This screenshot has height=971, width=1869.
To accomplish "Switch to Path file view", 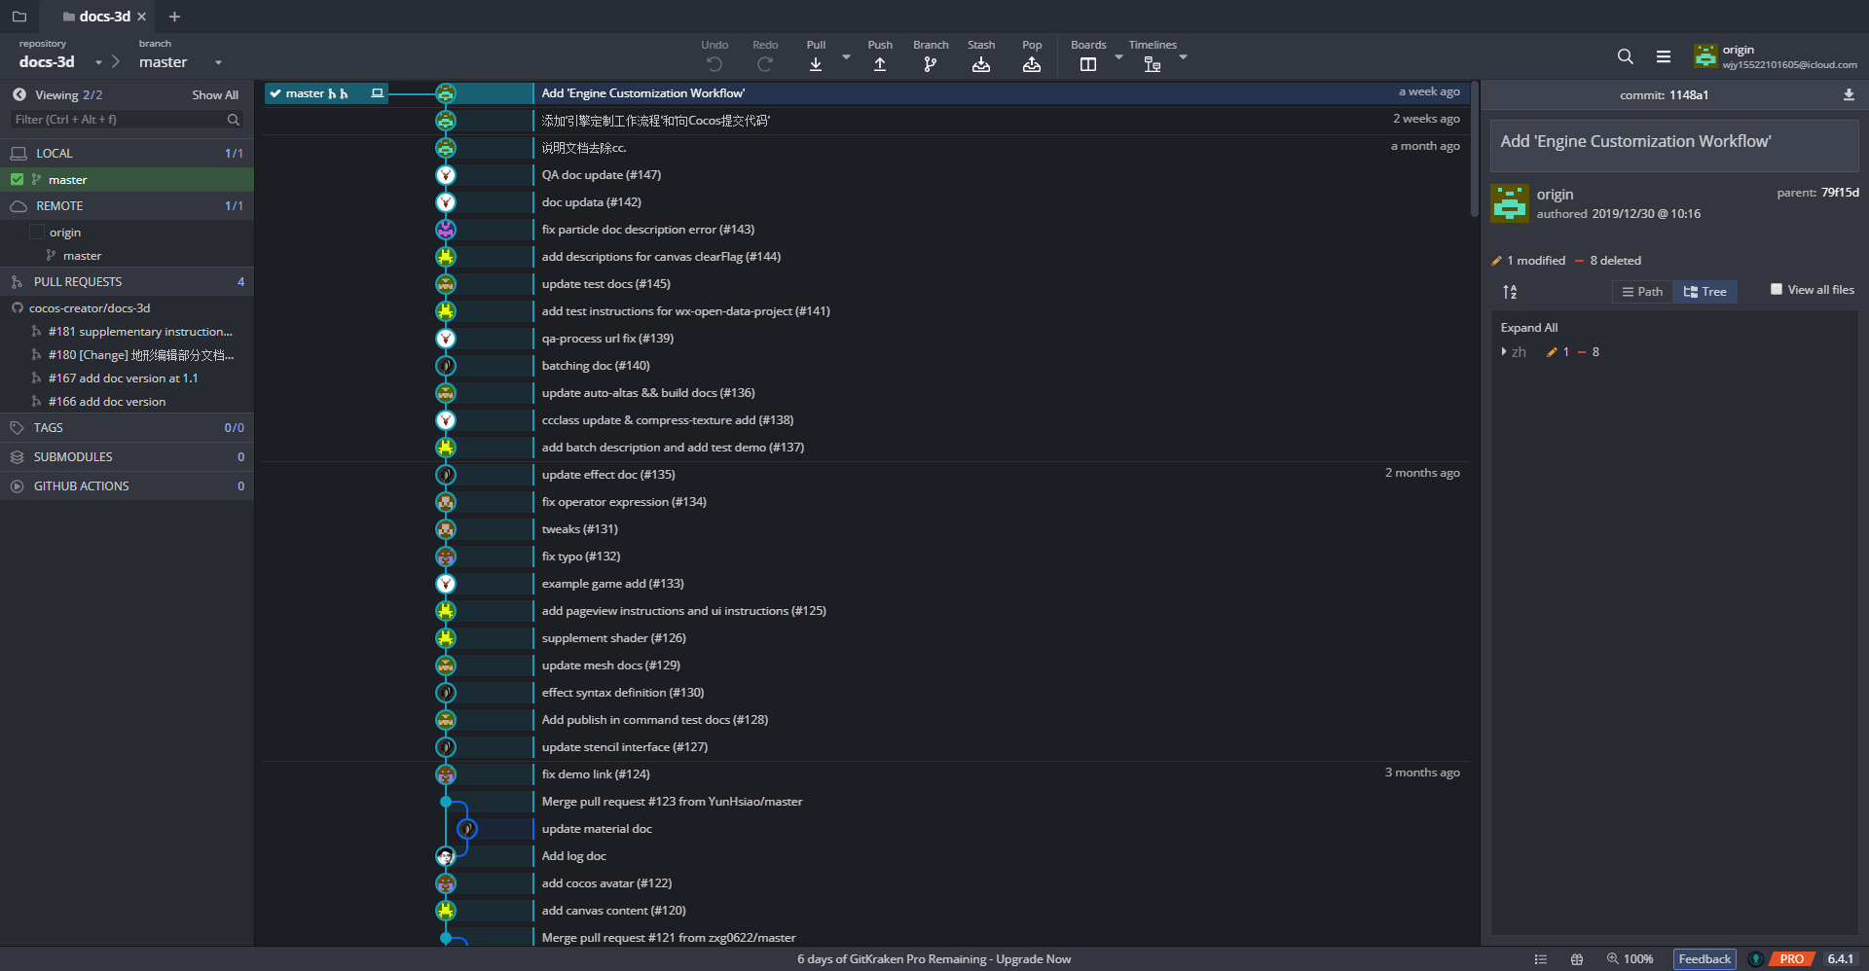I will [x=1642, y=292].
